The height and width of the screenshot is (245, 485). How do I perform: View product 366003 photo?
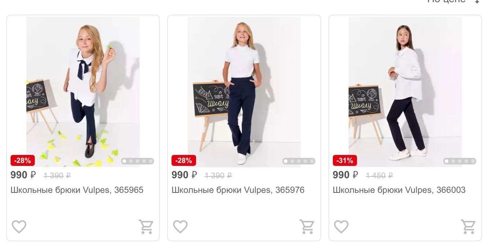coord(405,92)
